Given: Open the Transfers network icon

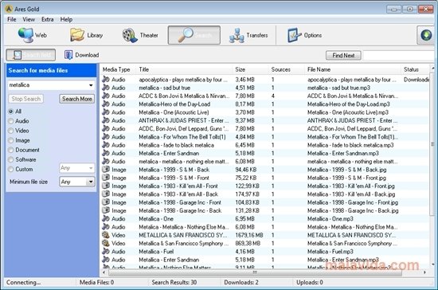Looking at the screenshot, I should [x=237, y=36].
